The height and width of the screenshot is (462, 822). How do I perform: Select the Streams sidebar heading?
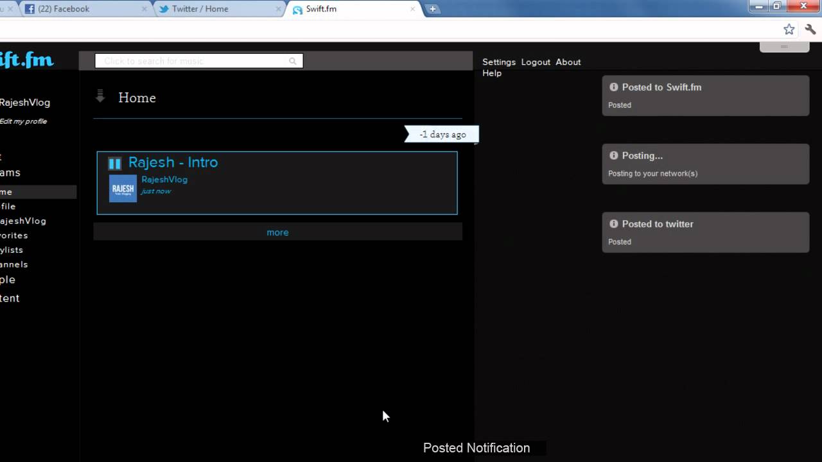pyautogui.click(x=10, y=173)
